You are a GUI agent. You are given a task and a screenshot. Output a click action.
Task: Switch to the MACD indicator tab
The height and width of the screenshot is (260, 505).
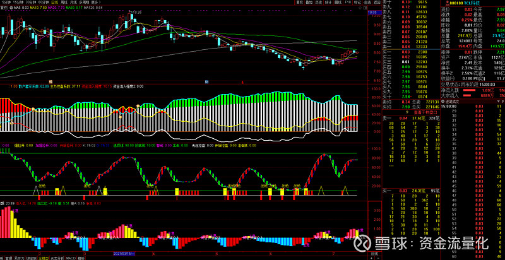(71, 257)
